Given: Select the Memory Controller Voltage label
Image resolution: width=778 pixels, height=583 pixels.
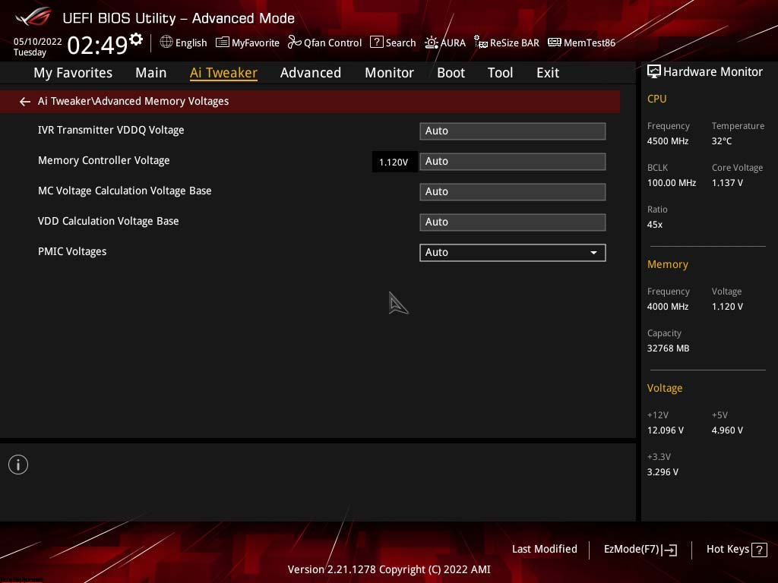Looking at the screenshot, I should 103,160.
